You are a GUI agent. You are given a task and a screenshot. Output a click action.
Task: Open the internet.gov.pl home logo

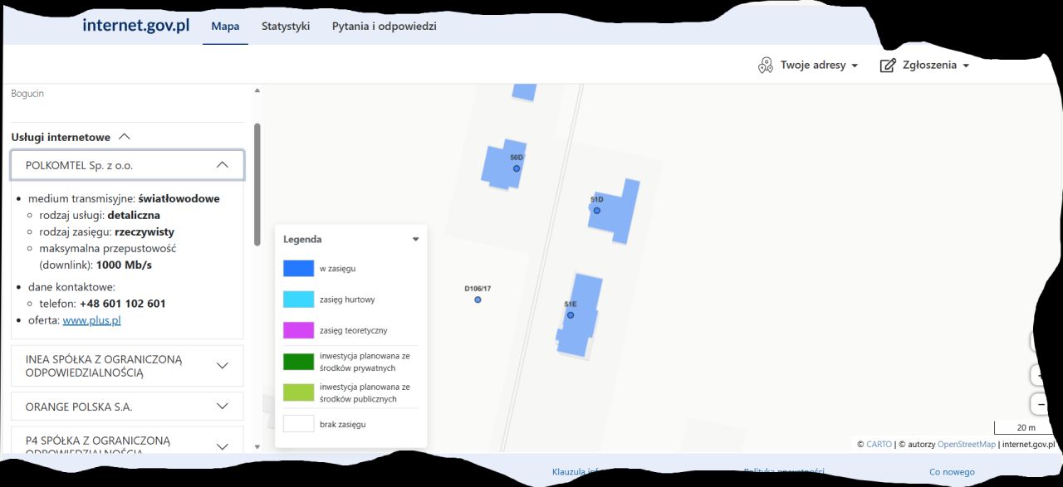point(136,25)
